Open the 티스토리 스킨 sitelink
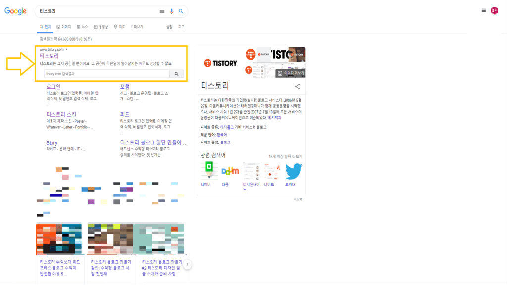 pos(61,114)
